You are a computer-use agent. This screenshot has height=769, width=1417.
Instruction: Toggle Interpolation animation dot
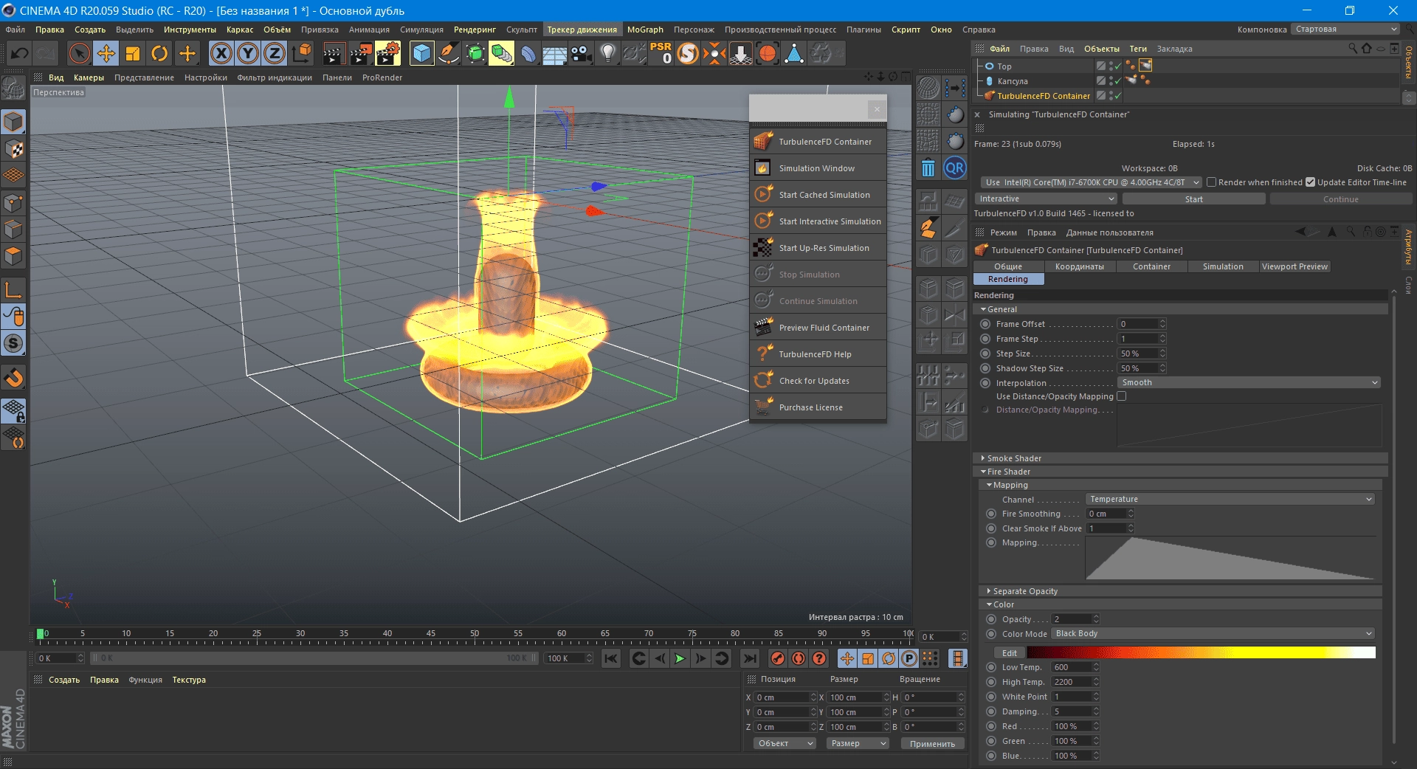tap(985, 383)
